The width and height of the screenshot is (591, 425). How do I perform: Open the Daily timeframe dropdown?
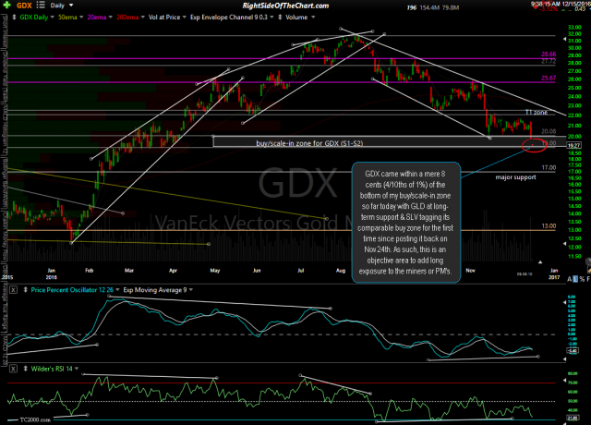point(62,6)
